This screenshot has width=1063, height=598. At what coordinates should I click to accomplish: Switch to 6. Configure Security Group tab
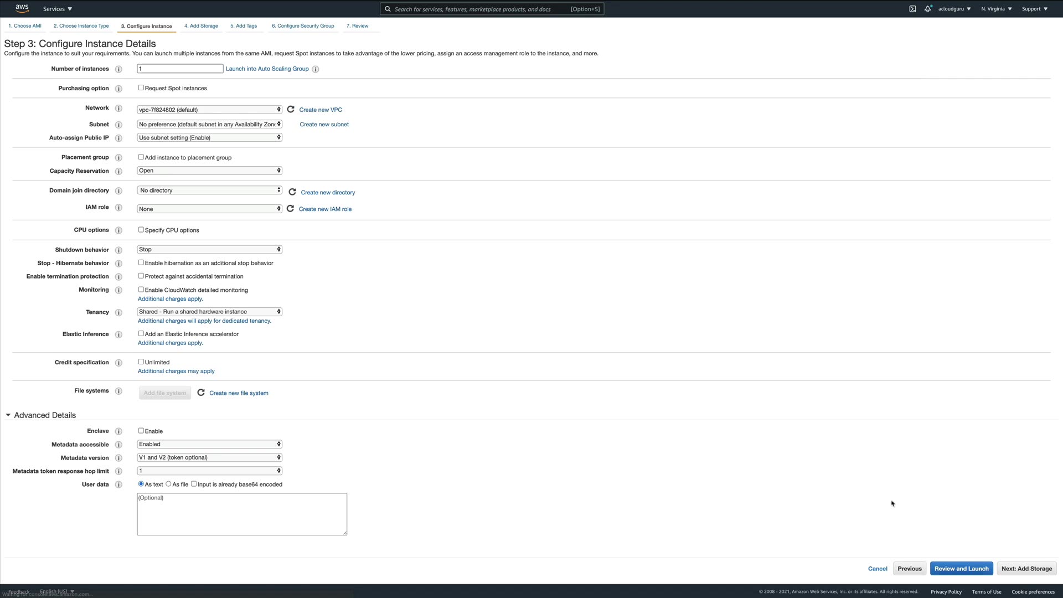tap(303, 26)
